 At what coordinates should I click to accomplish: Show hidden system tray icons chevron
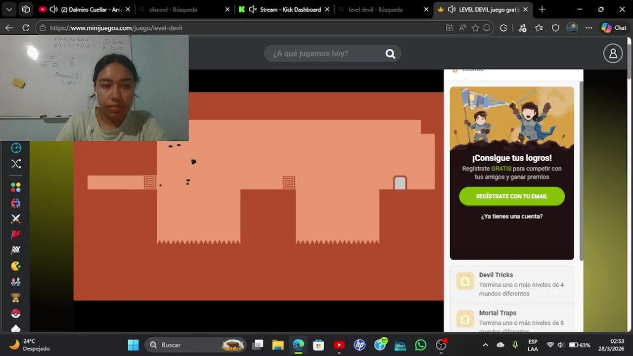pos(485,345)
